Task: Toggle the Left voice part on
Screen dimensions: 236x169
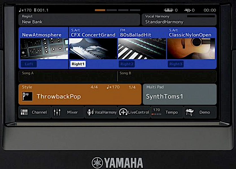Action: pyautogui.click(x=29, y=64)
